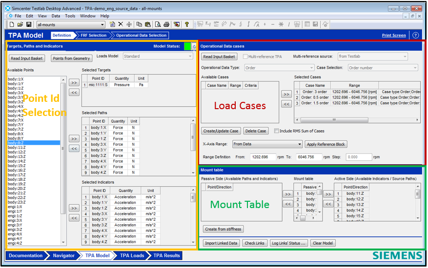Click the Step field showing 0.000
The image size is (428, 268).
coord(359,157)
